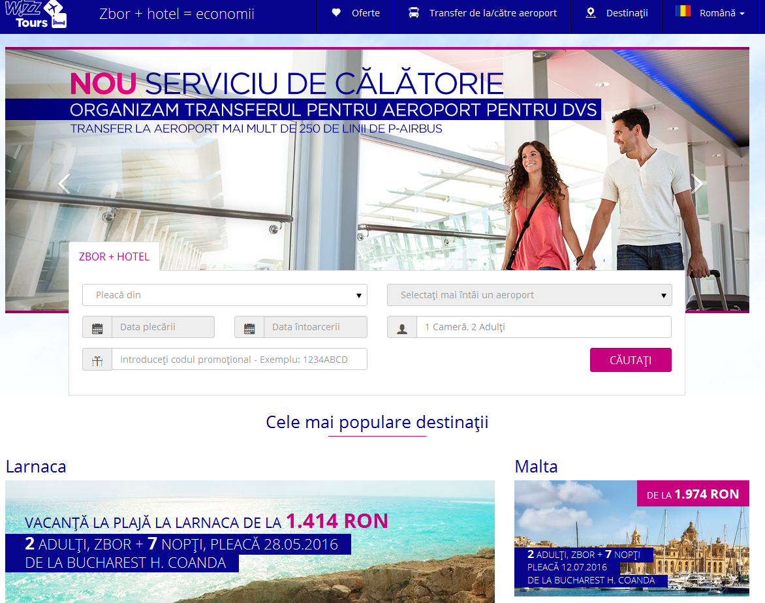This screenshot has width=765, height=603.
Task: Open the Malta offer thumbnail image
Action: (631, 538)
